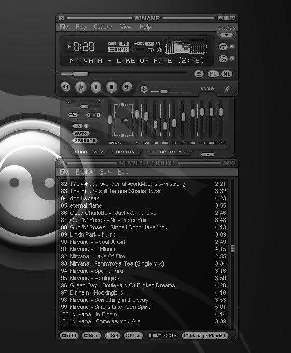Select track 96 Boulevard Of Broken Dreams
This screenshot has width=291, height=353.
(143, 285)
